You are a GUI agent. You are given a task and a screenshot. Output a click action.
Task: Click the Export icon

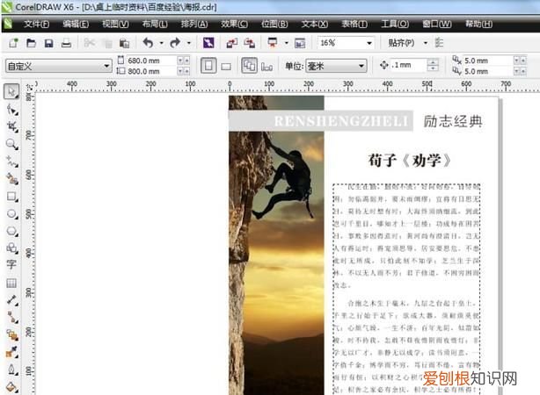pyautogui.click(x=250, y=43)
